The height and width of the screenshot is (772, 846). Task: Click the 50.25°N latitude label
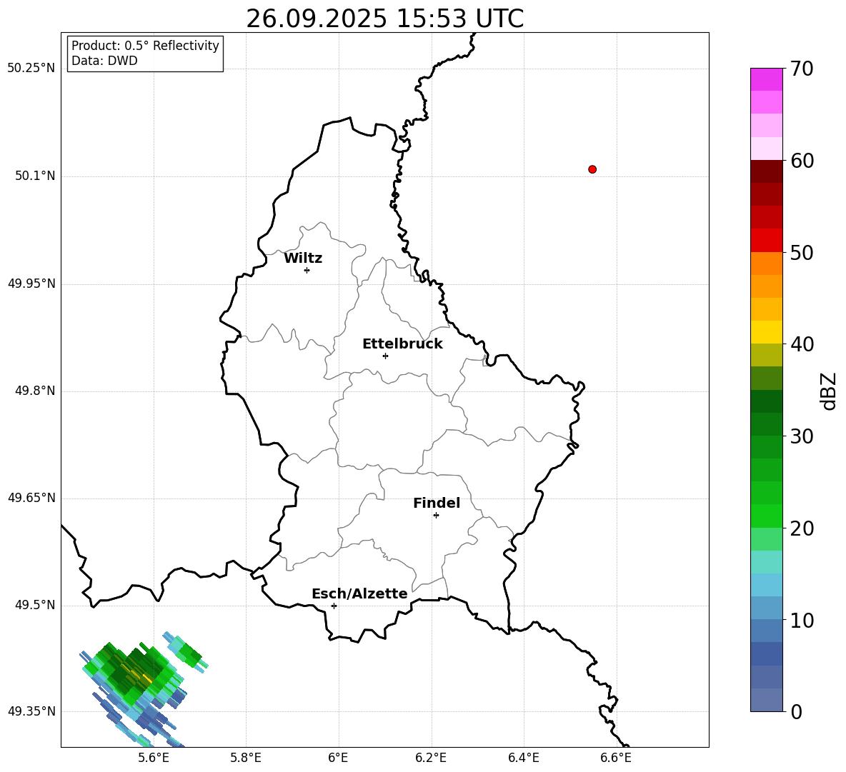tap(31, 69)
